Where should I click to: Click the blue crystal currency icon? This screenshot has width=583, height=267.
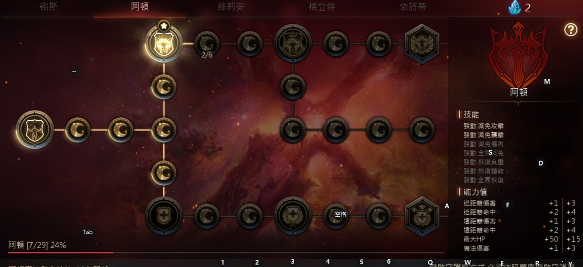[x=515, y=8]
